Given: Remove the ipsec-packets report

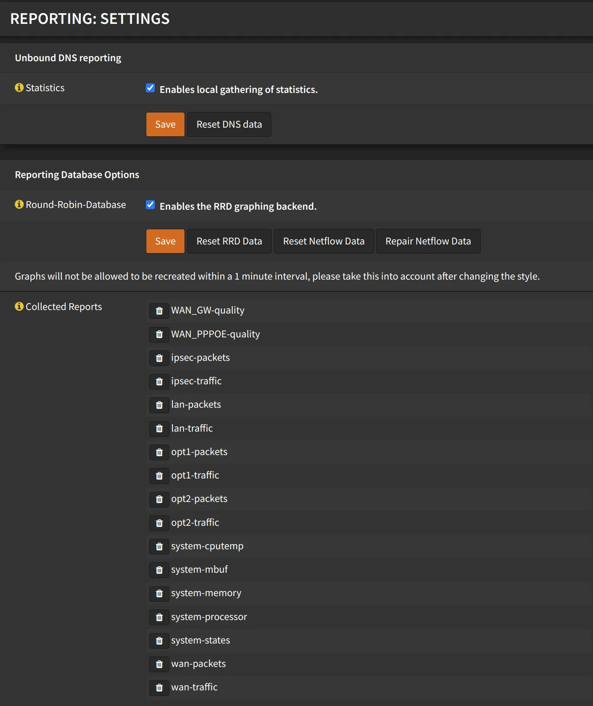Looking at the screenshot, I should [x=159, y=358].
